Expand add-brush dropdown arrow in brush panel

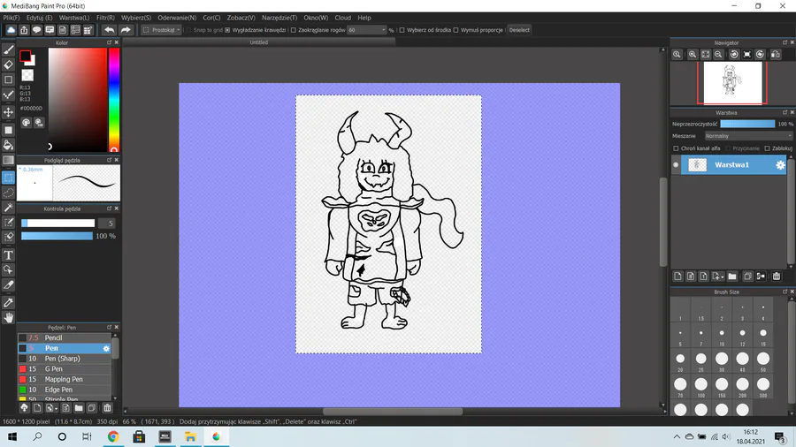[56, 408]
